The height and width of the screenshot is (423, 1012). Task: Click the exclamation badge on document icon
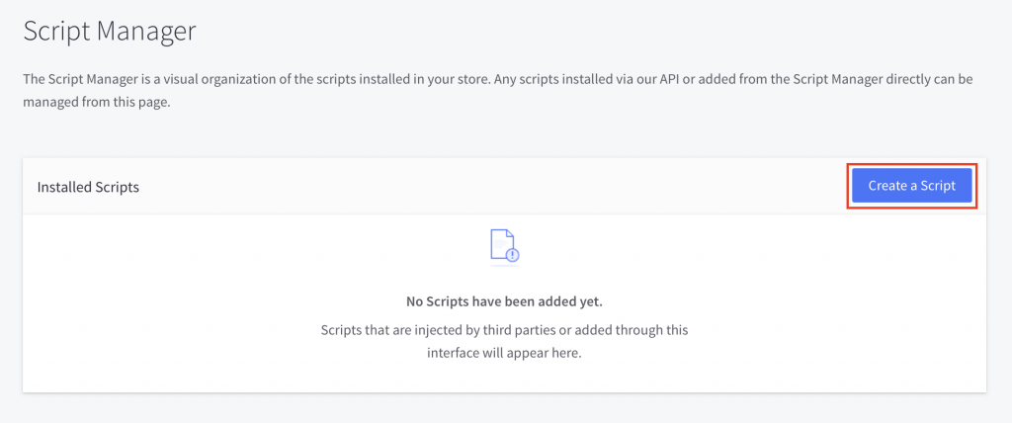[512, 254]
